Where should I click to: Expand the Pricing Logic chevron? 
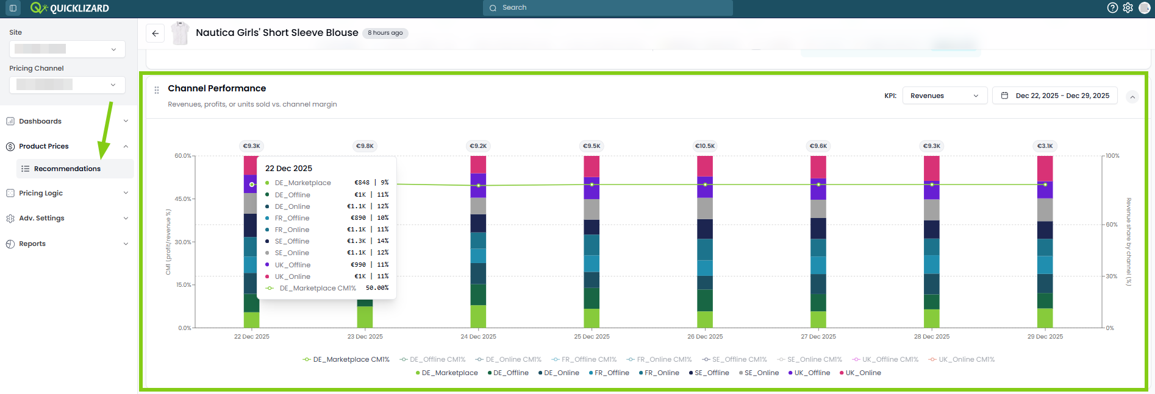pyautogui.click(x=126, y=193)
